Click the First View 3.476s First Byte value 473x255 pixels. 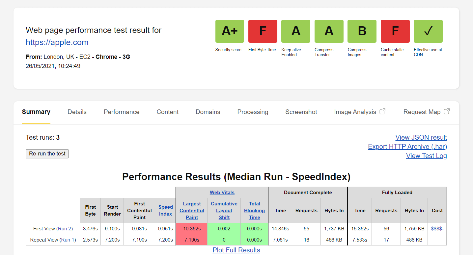click(x=90, y=228)
